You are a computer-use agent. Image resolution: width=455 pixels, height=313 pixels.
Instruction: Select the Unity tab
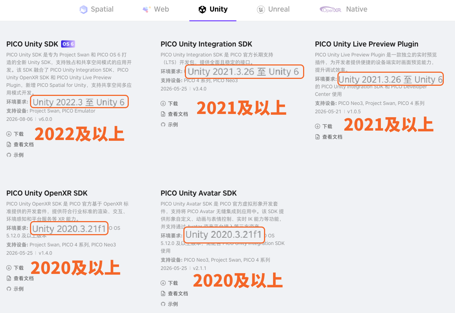(x=213, y=9)
